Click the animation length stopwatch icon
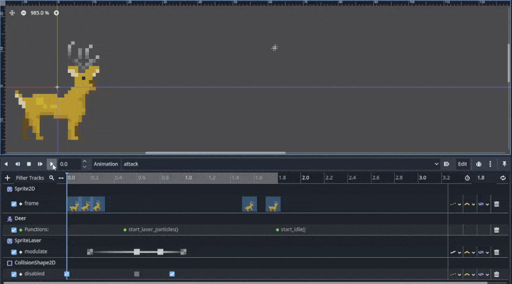The width and height of the screenshot is (512, 284). [x=467, y=178]
